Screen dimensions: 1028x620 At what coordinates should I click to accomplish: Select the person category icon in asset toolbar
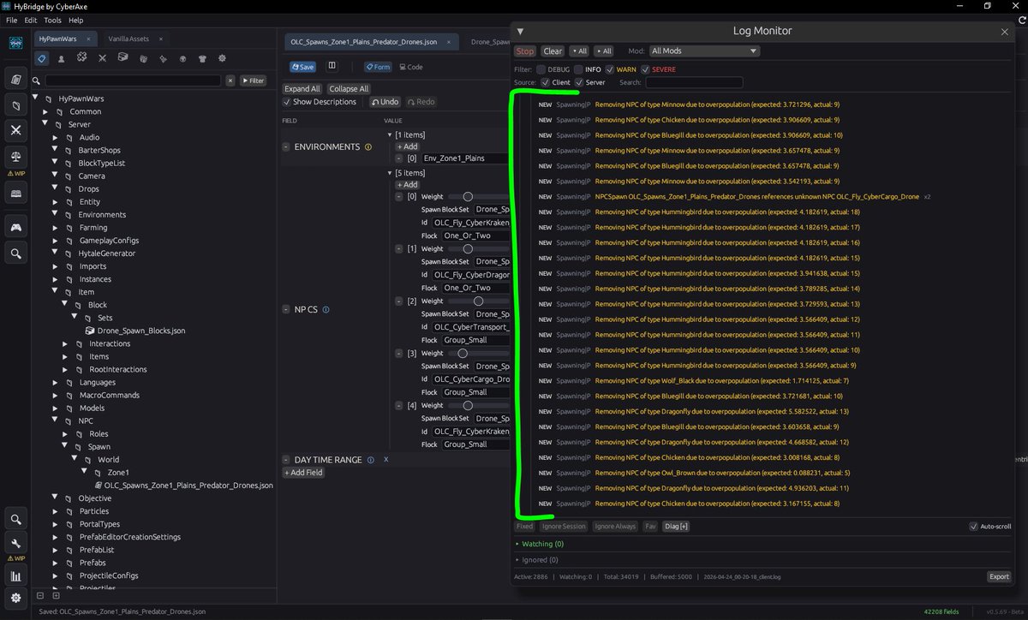[x=62, y=59]
